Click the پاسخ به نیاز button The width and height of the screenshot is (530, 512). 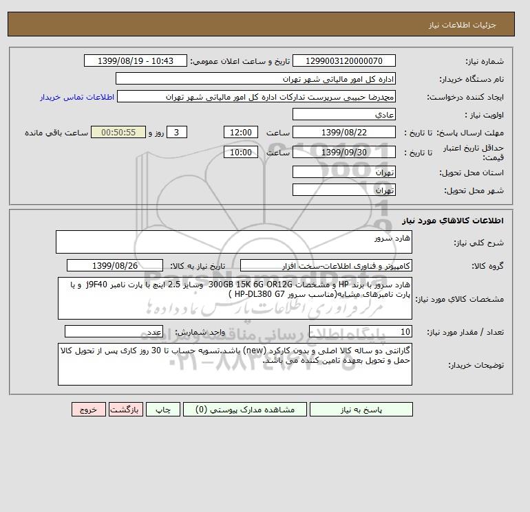361,410
